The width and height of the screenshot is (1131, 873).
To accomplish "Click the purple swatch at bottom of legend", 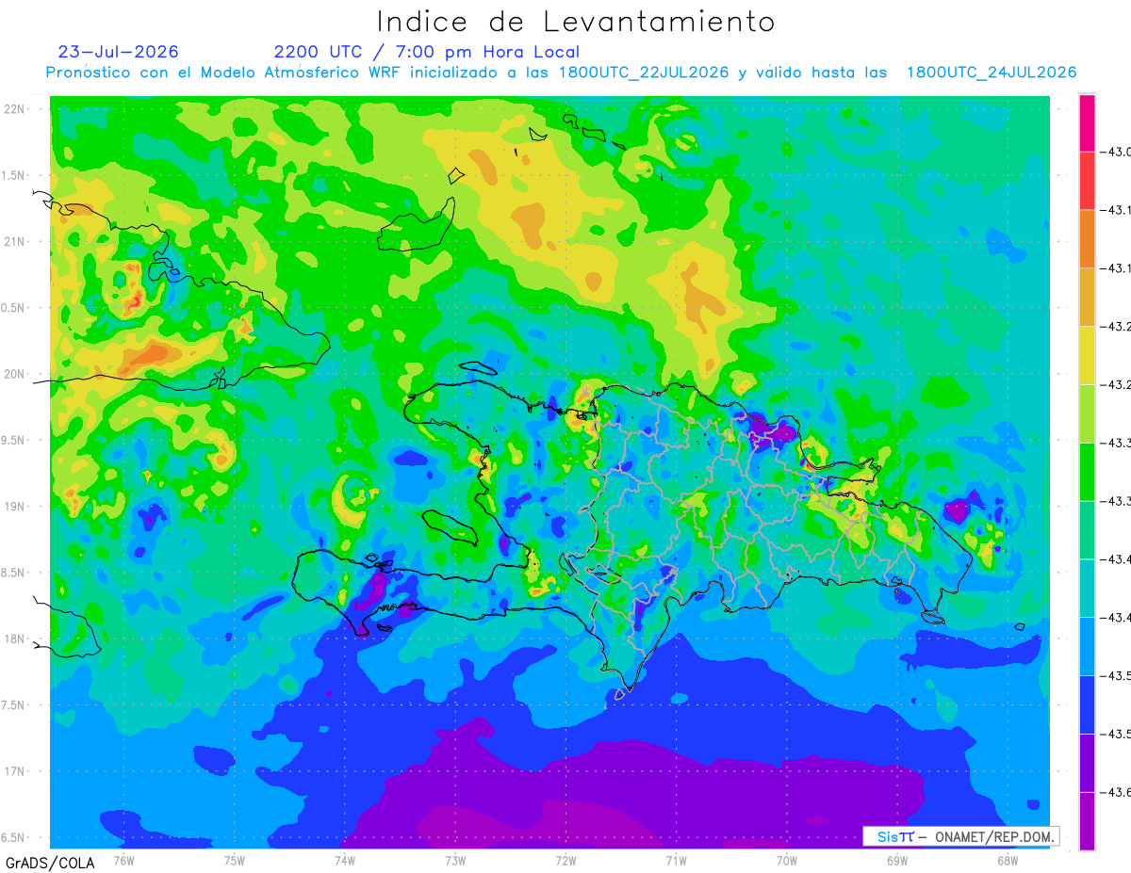I will tap(1087, 820).
